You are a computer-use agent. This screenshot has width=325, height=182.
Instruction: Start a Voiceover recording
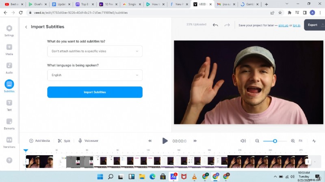click(x=88, y=141)
